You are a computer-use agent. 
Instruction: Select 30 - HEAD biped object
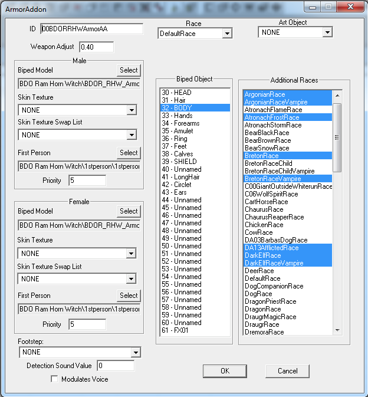coord(195,93)
